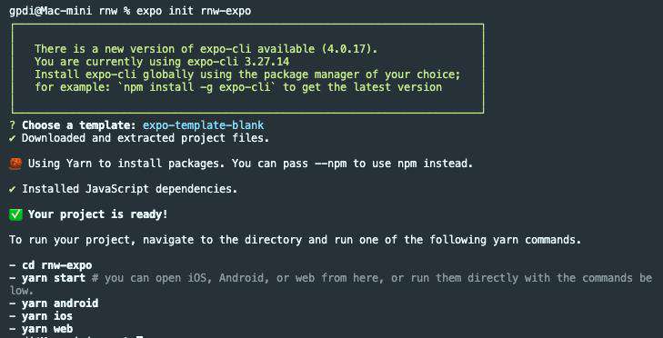
Task: Click the 'yarn start' command
Action: pos(54,278)
